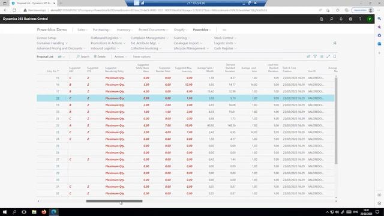
Task: Open the Shopify menu
Action: [180, 30]
